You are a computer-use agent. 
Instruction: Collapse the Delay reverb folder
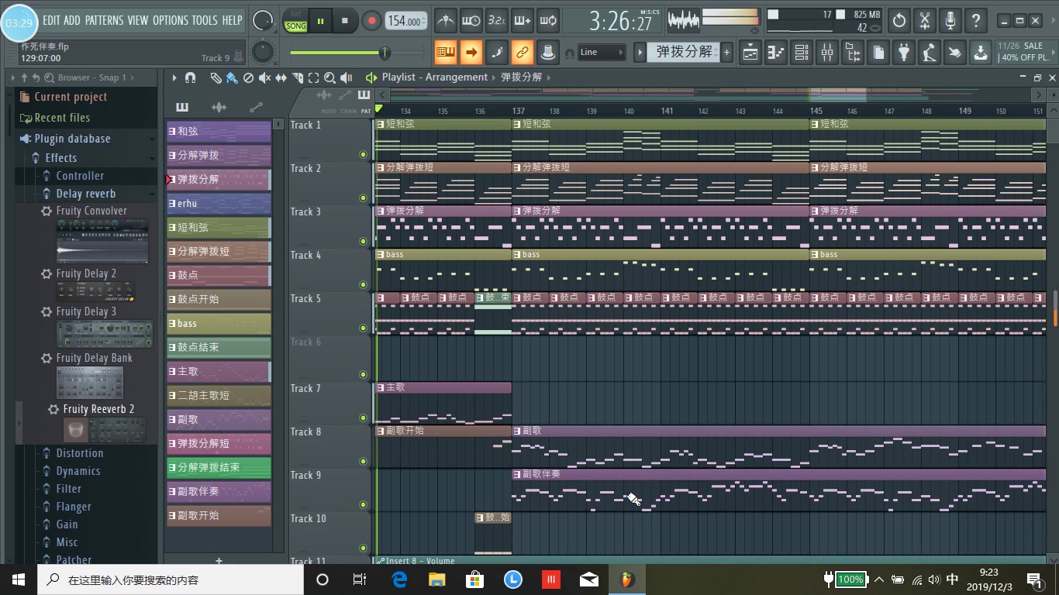click(x=85, y=194)
